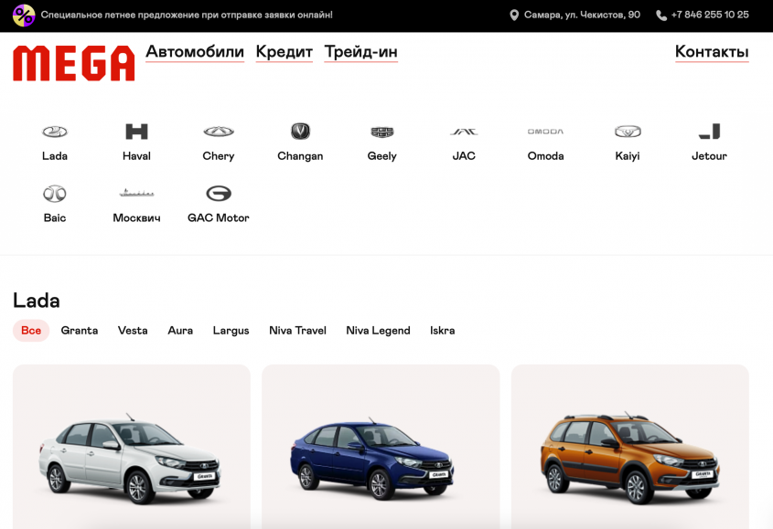
Task: Open the Chery brand icon
Action: [x=219, y=132]
